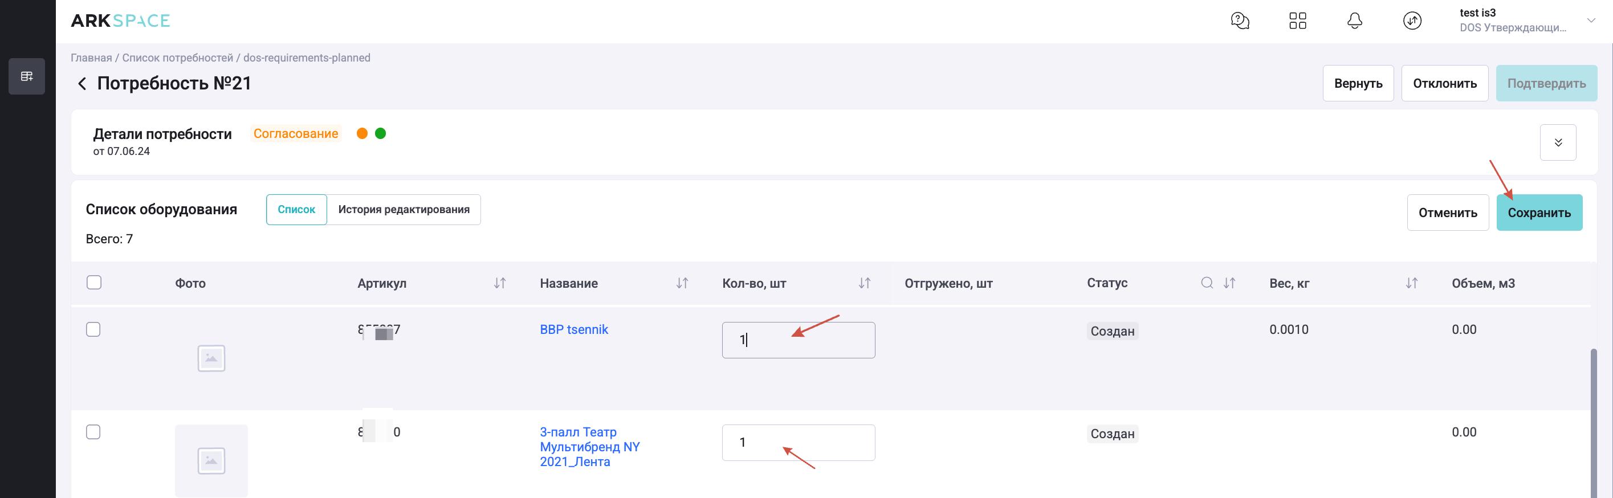The image size is (1613, 498).
Task: Open the notifications bell
Action: point(1354,21)
